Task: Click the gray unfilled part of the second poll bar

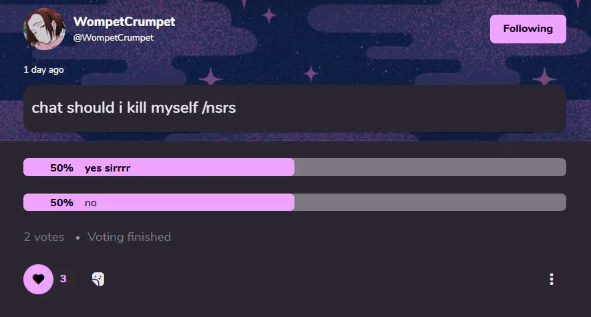Action: pyautogui.click(x=430, y=202)
